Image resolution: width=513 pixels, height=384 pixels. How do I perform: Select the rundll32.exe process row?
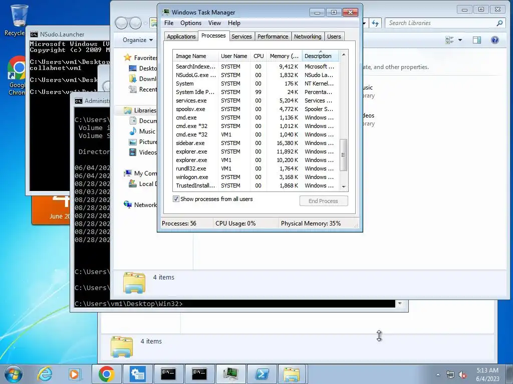click(256, 168)
